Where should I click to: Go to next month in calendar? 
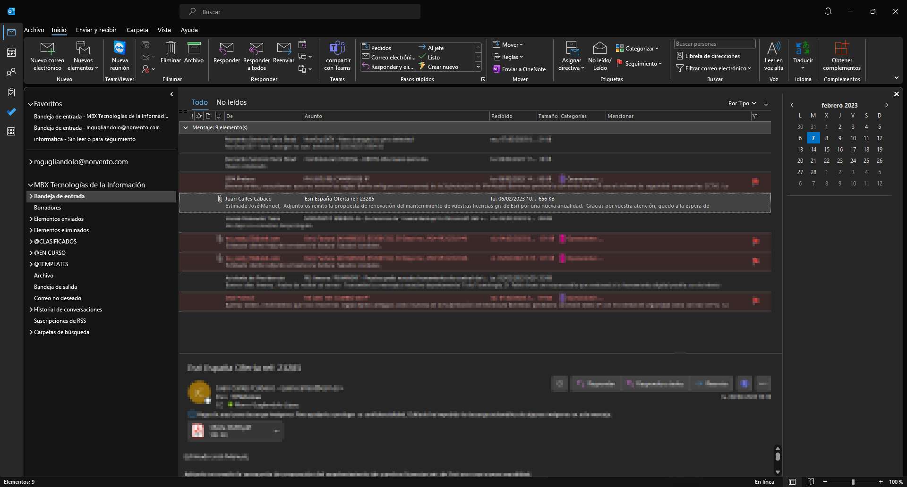[887, 105]
